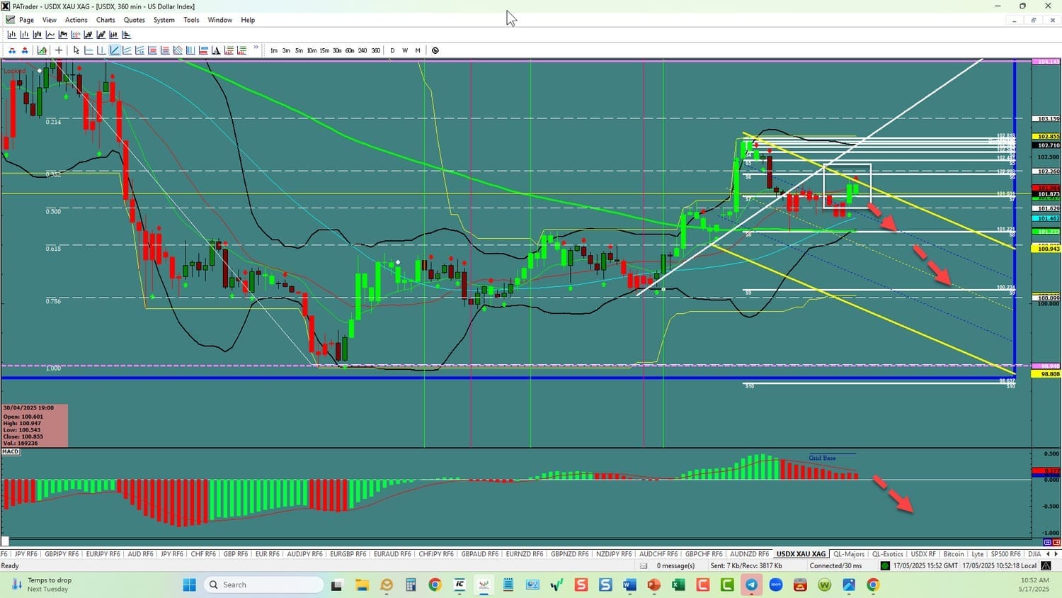The width and height of the screenshot is (1062, 598).
Task: Select the text annotation tool
Action: click(216, 50)
